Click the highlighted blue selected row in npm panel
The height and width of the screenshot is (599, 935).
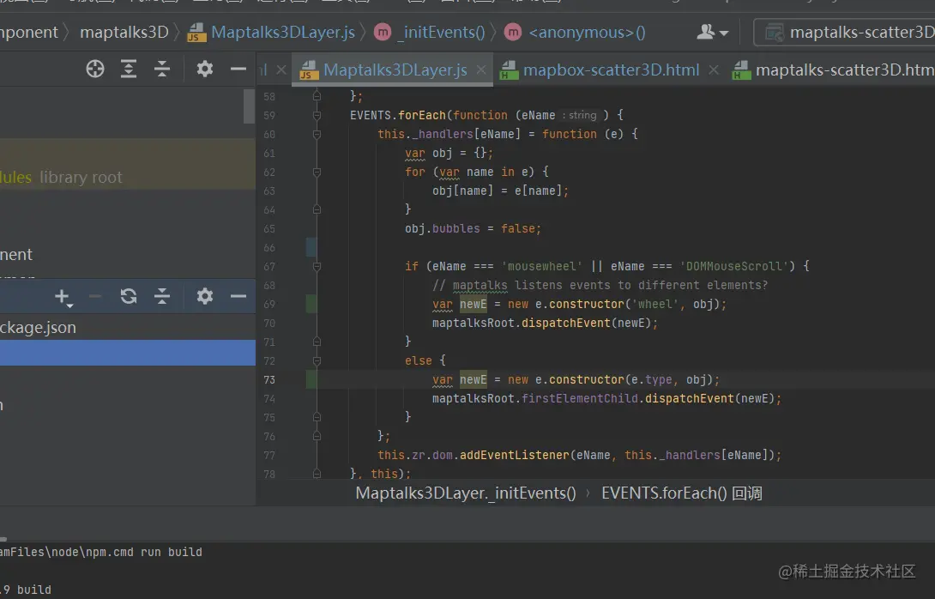(128, 353)
